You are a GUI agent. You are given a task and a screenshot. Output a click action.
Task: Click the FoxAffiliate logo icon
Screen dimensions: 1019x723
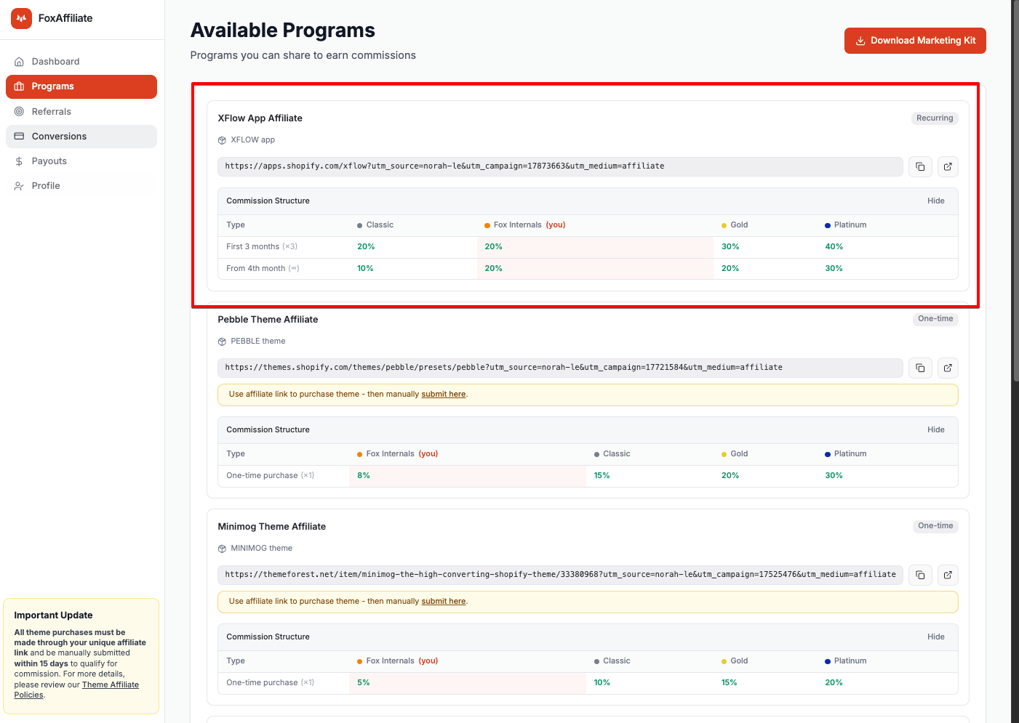pos(21,18)
